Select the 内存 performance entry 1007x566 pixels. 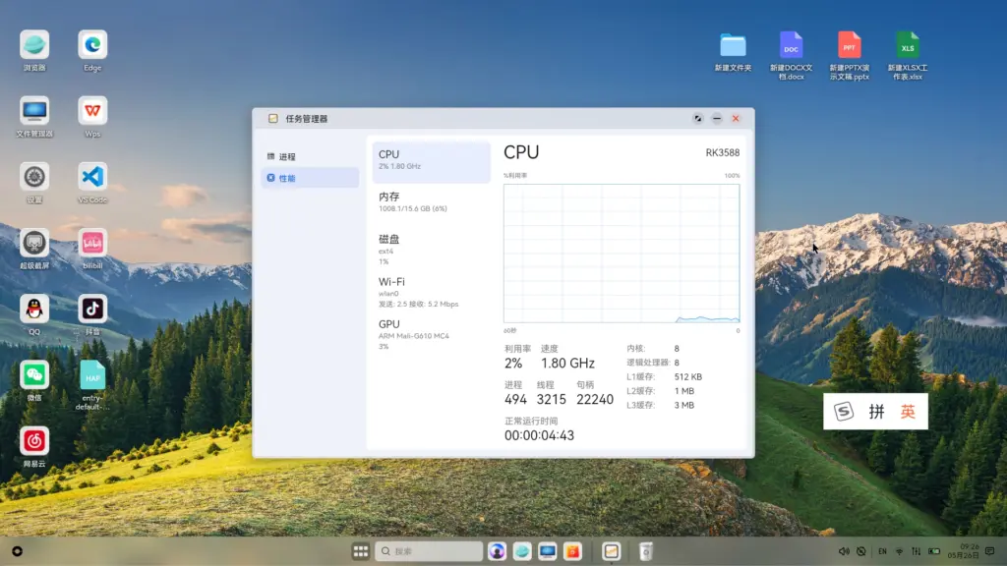coord(431,201)
